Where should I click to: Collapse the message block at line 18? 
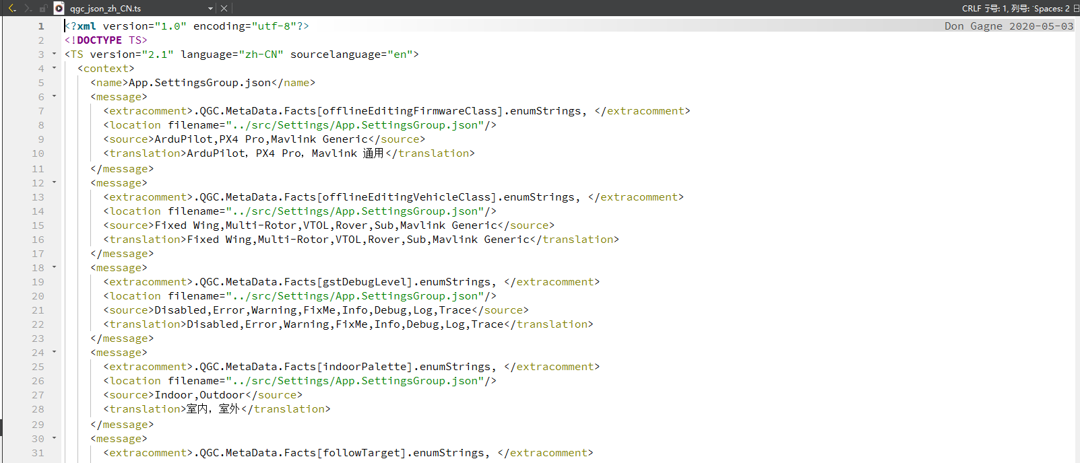point(55,267)
